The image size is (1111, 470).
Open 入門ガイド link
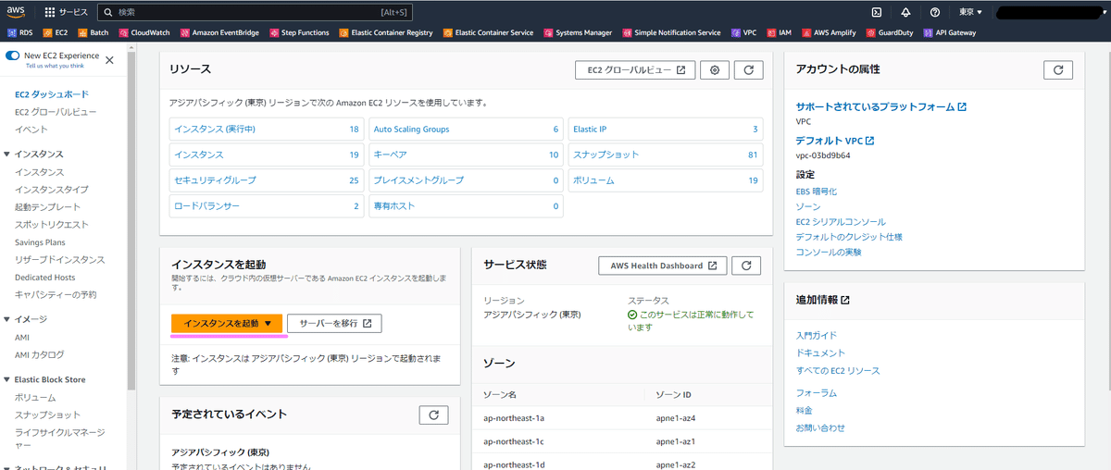[x=817, y=336]
